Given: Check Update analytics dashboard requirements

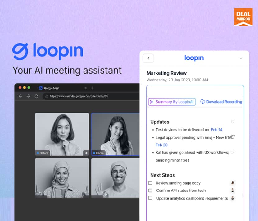Looking at the screenshot, I should tap(150, 198).
